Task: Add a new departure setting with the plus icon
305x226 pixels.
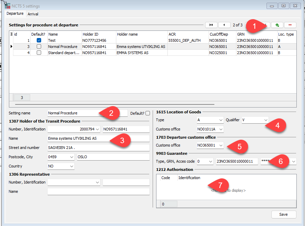Action: click(x=277, y=25)
